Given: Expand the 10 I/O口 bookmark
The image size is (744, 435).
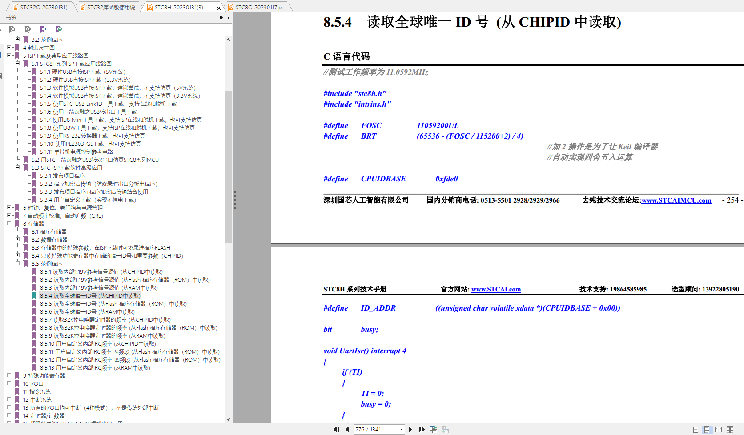Looking at the screenshot, I should point(9,383).
